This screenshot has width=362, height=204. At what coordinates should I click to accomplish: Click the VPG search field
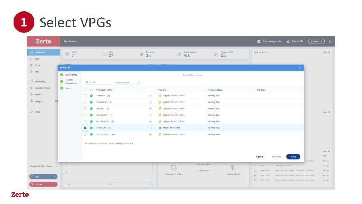[x=98, y=82]
